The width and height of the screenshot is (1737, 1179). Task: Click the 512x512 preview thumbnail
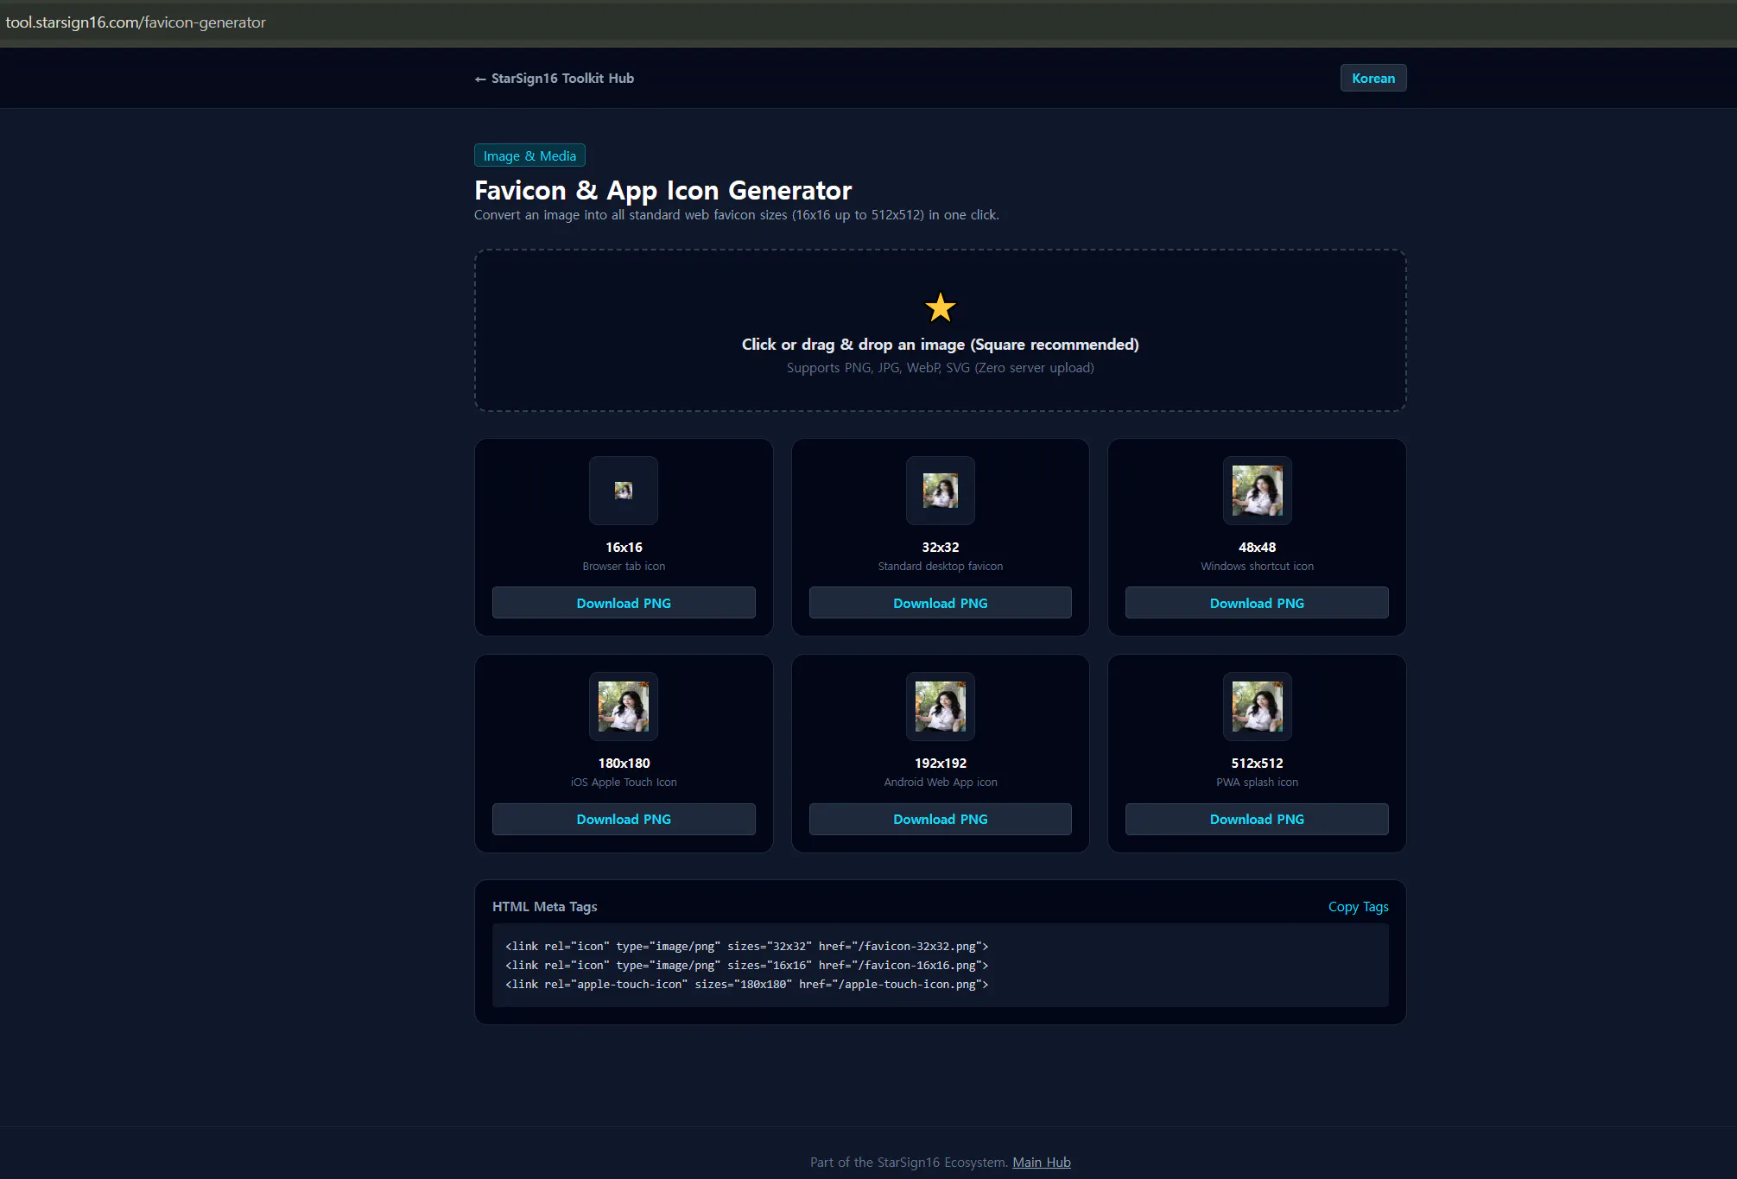coord(1257,707)
